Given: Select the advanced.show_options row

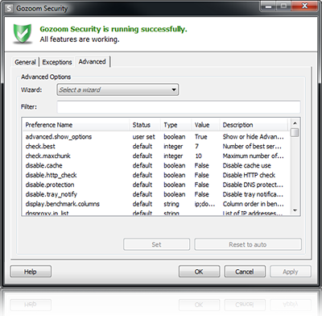Looking at the screenshot, I should pyautogui.click(x=156, y=137).
